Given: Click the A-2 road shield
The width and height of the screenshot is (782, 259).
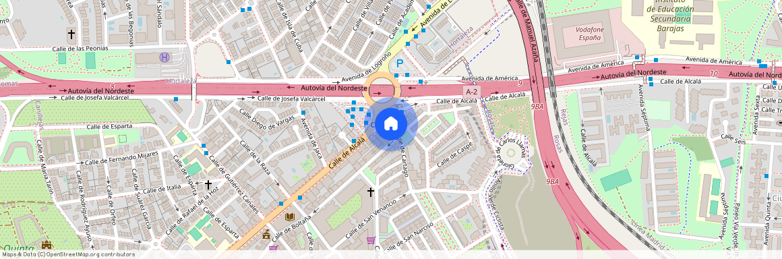Looking at the screenshot, I should coord(471,92).
